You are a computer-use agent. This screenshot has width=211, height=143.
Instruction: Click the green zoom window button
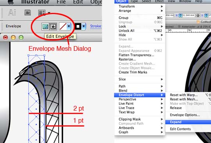[21, 38]
